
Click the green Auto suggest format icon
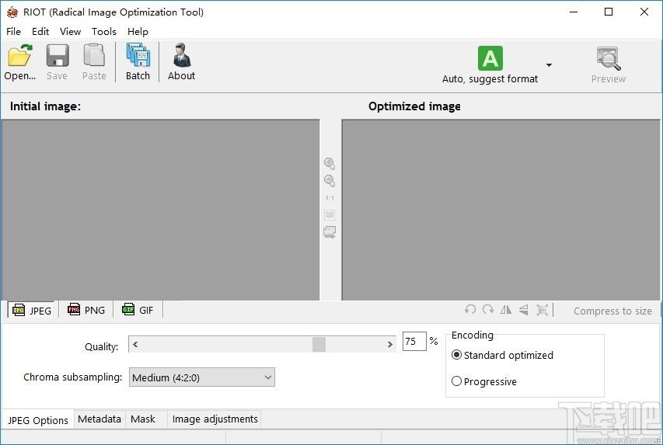[490, 58]
